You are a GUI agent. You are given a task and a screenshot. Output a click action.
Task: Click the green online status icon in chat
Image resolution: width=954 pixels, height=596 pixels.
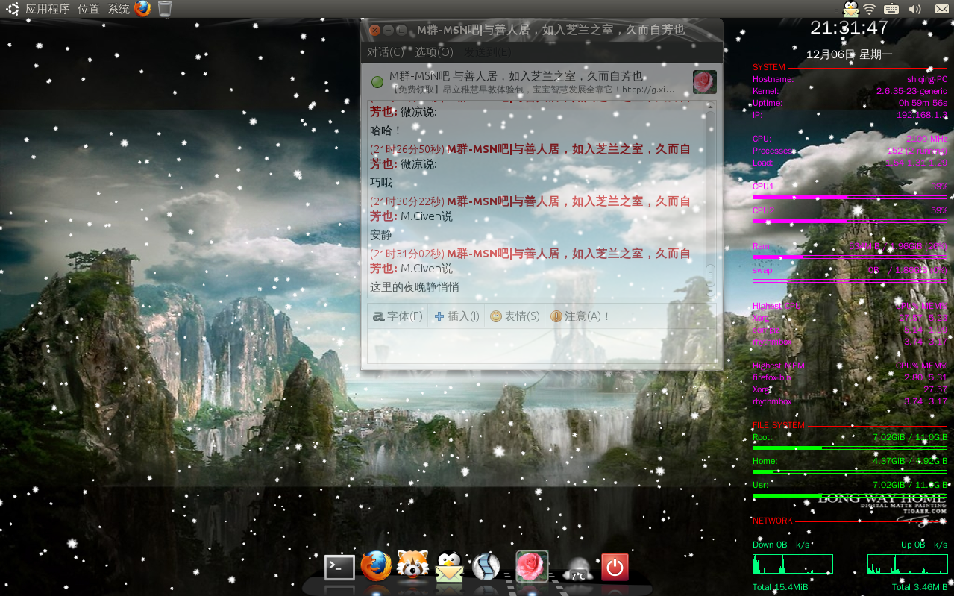377,81
